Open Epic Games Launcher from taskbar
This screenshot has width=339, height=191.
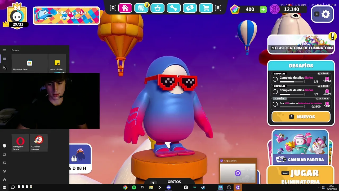(142, 188)
